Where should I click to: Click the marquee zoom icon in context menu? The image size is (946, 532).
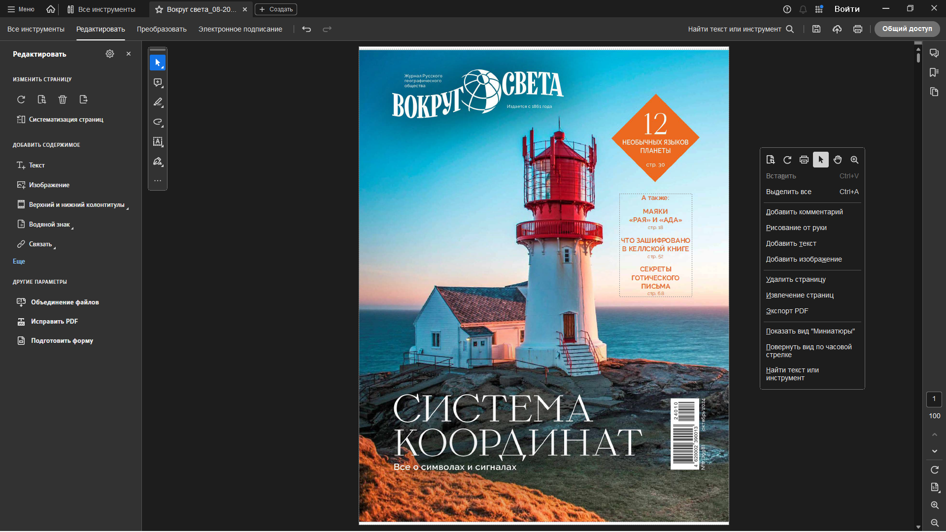(854, 160)
